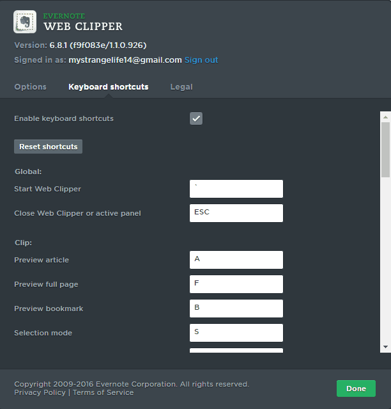This screenshot has height=409, width=391.
Task: Focus the Preview bookmark shortcut field
Action: 236,309
